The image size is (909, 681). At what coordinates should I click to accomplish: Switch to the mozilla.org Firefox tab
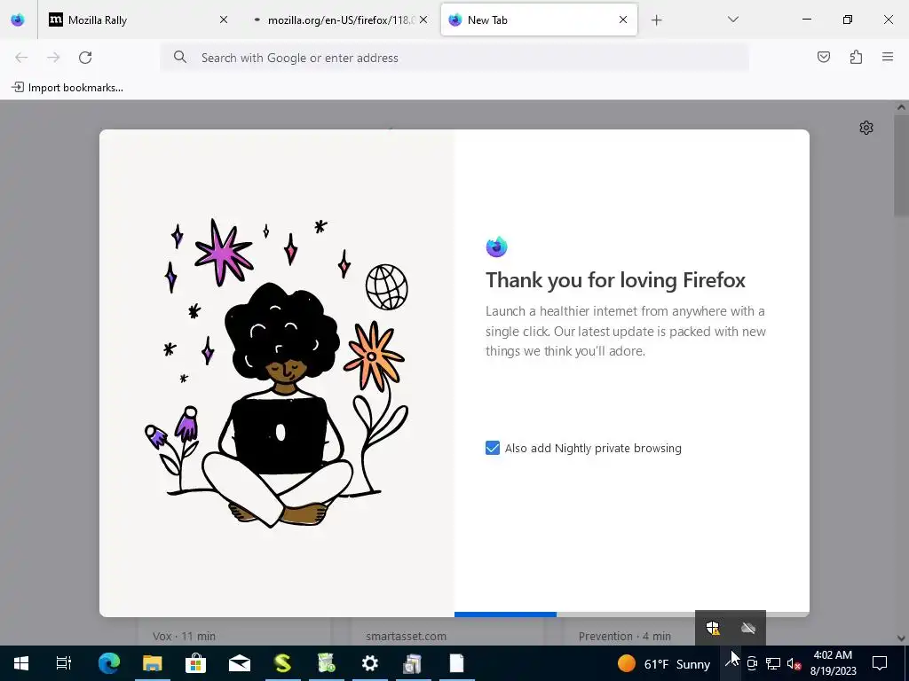click(340, 20)
